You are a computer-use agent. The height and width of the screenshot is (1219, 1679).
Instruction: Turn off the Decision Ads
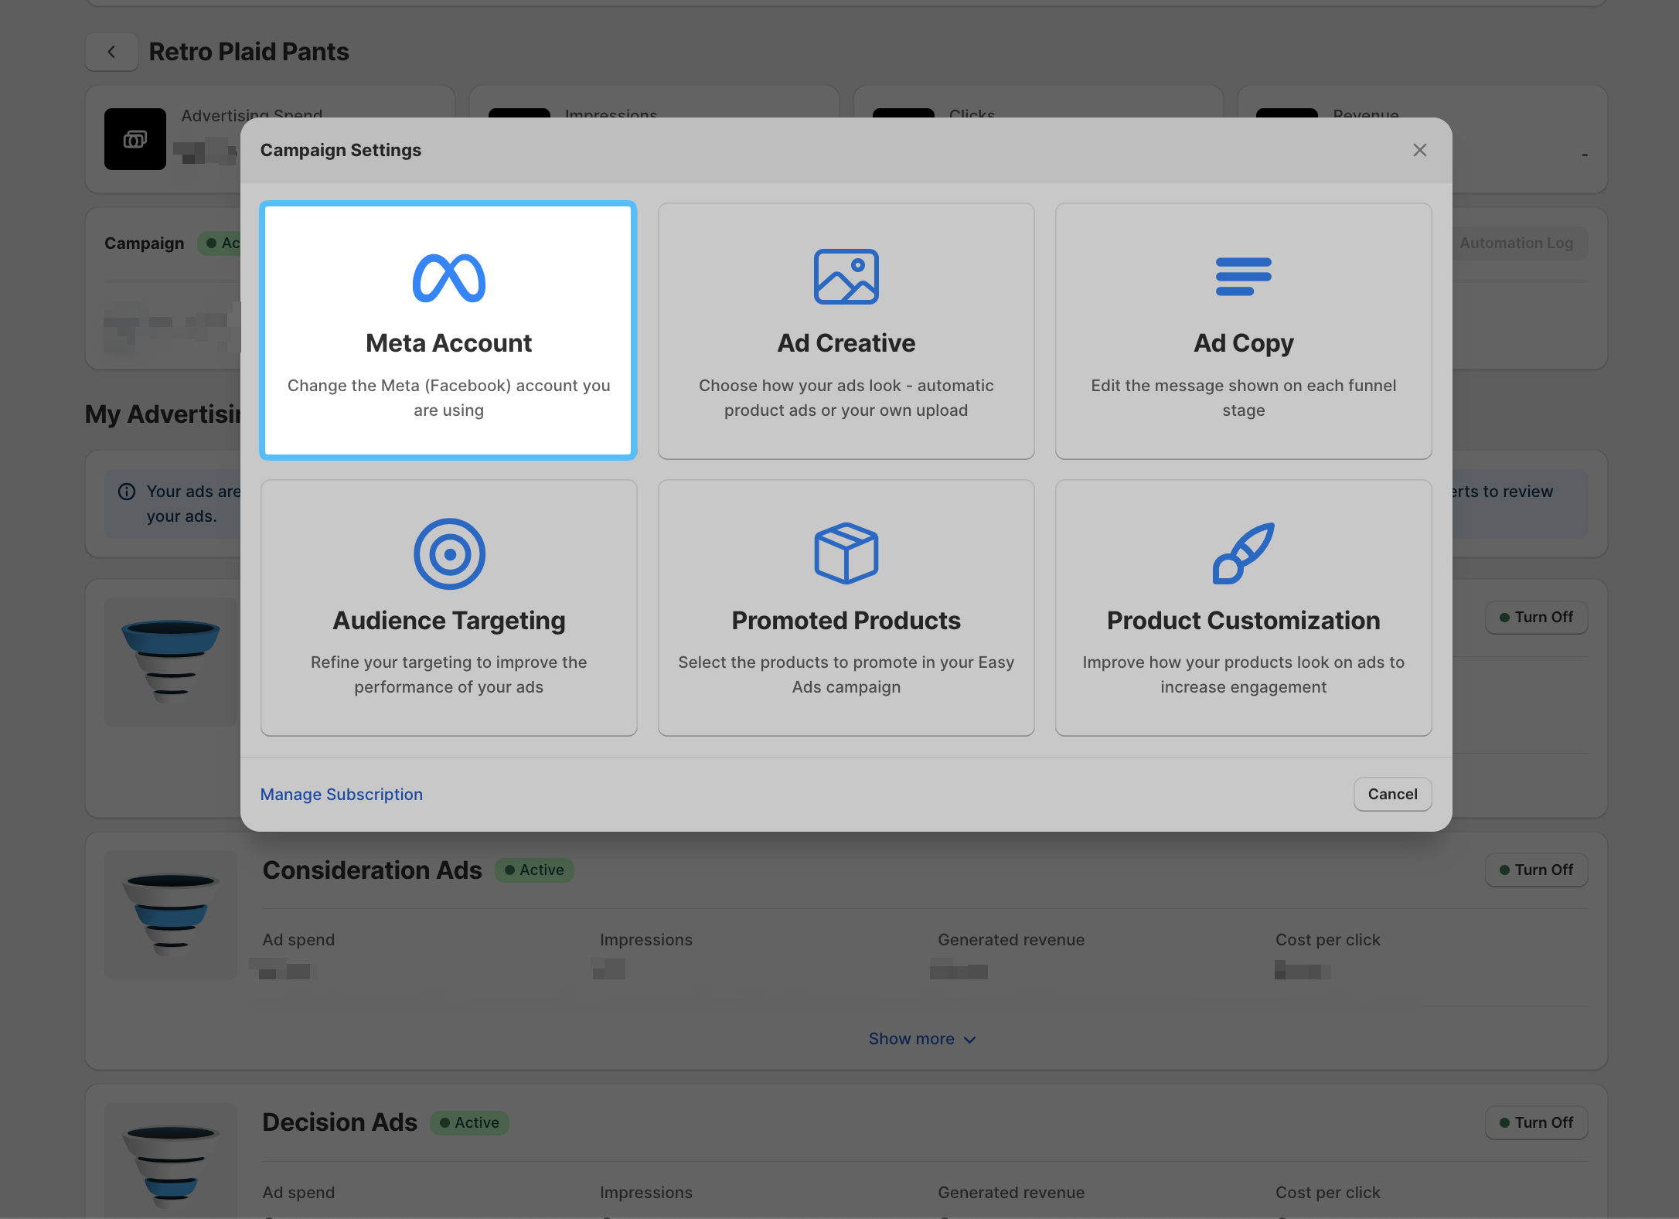pos(1536,1122)
